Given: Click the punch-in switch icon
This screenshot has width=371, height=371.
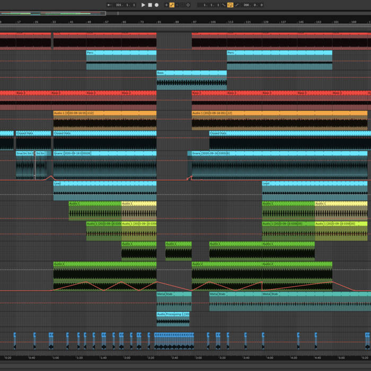Looking at the screenshot, I should click(x=223, y=5).
